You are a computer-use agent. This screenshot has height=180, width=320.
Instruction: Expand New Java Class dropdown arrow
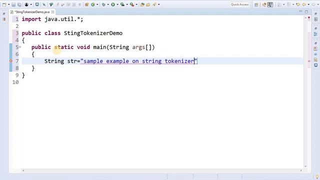click(97, 4)
